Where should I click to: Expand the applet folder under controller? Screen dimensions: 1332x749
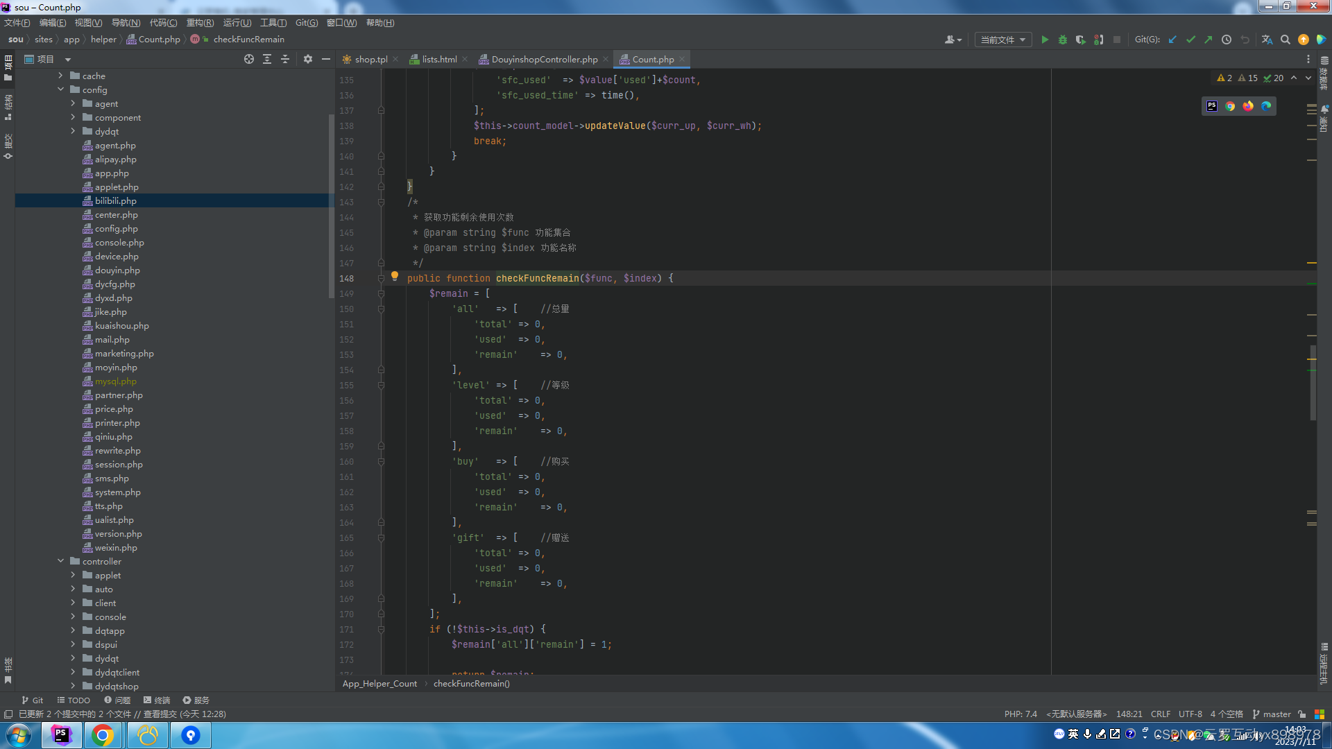(x=73, y=575)
